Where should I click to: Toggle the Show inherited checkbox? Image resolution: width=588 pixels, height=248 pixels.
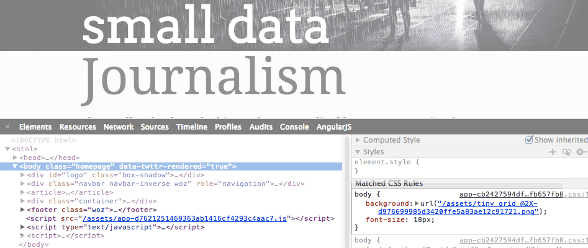click(529, 139)
